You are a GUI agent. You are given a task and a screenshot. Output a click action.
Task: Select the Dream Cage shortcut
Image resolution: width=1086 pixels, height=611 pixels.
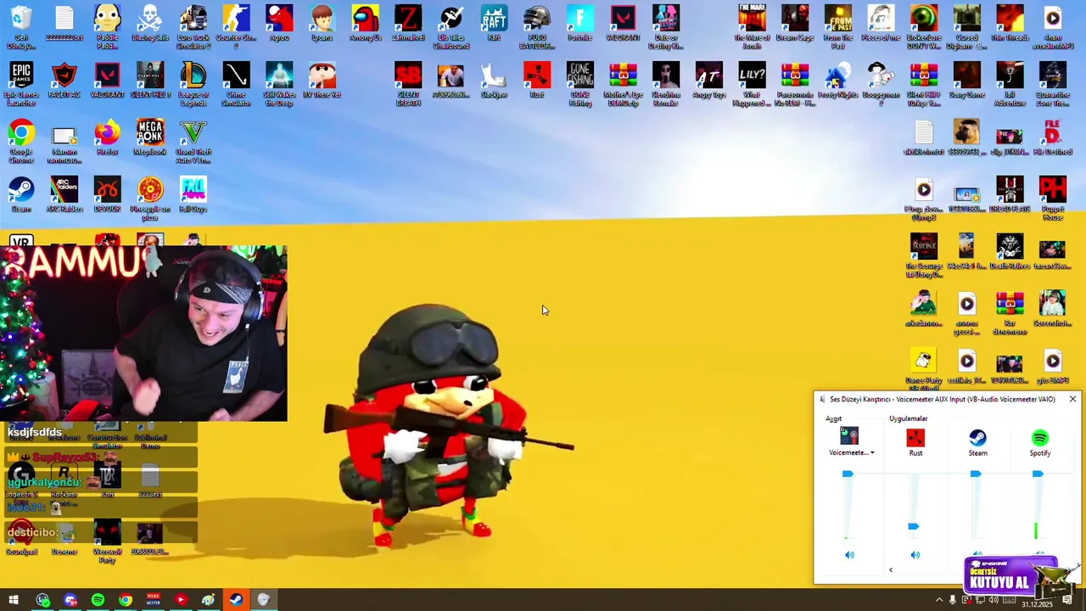click(795, 23)
